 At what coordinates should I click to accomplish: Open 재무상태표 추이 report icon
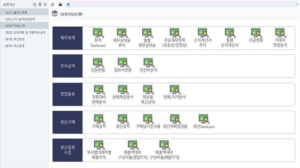coord(122,33)
